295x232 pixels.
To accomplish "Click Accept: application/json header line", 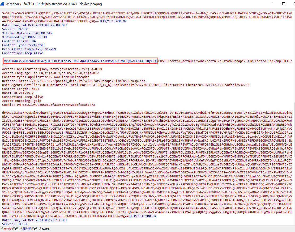I will pyautogui.click(x=52, y=69).
